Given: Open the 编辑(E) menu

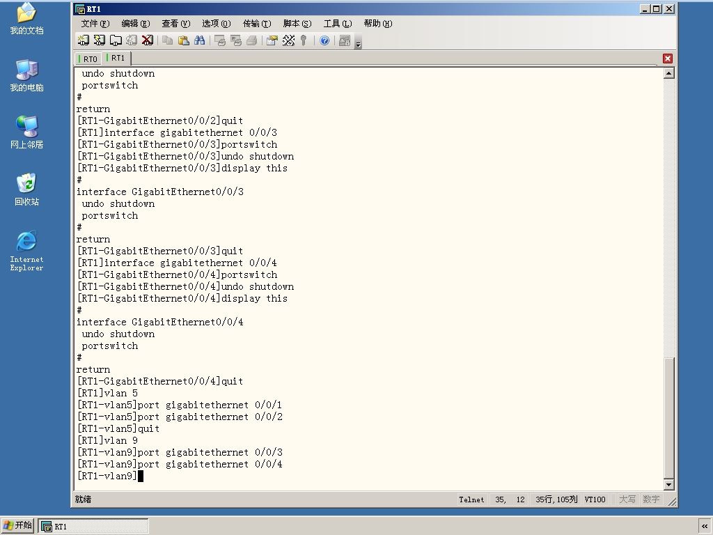Looking at the screenshot, I should click(x=136, y=24).
